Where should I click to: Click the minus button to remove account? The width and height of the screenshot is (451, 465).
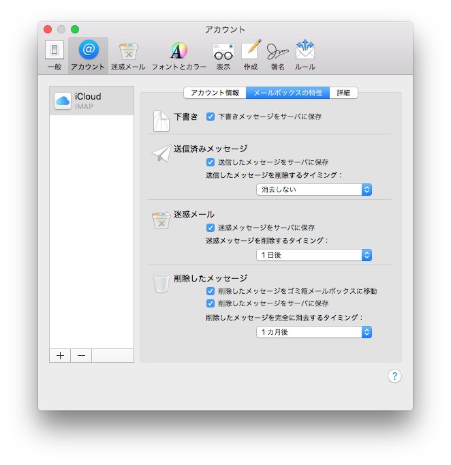81,356
